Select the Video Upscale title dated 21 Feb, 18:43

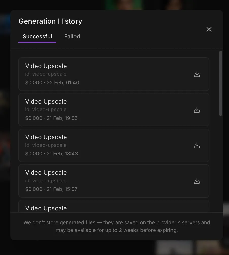click(x=46, y=137)
